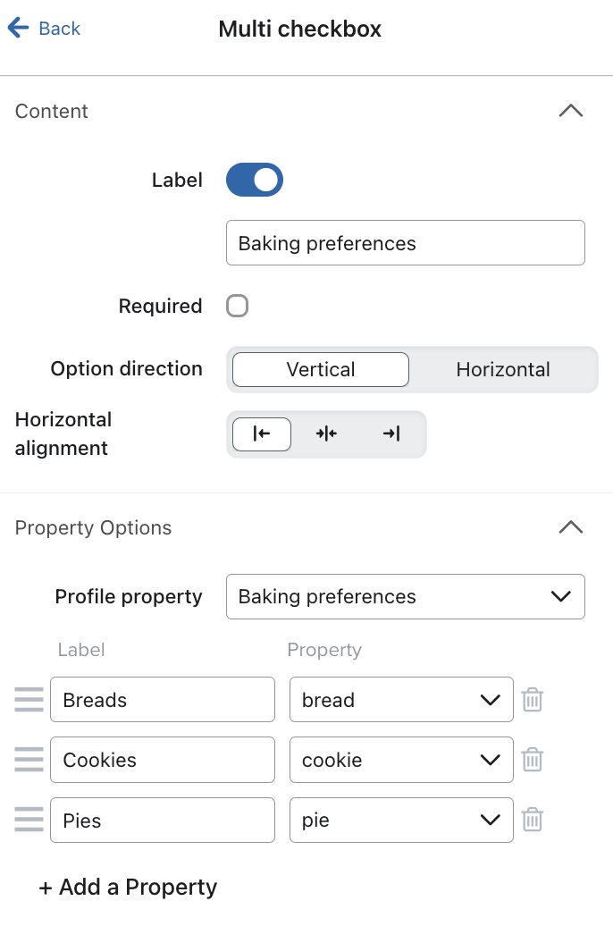Image resolution: width=613 pixels, height=926 pixels.
Task: Click Add a Property
Action: (x=128, y=887)
